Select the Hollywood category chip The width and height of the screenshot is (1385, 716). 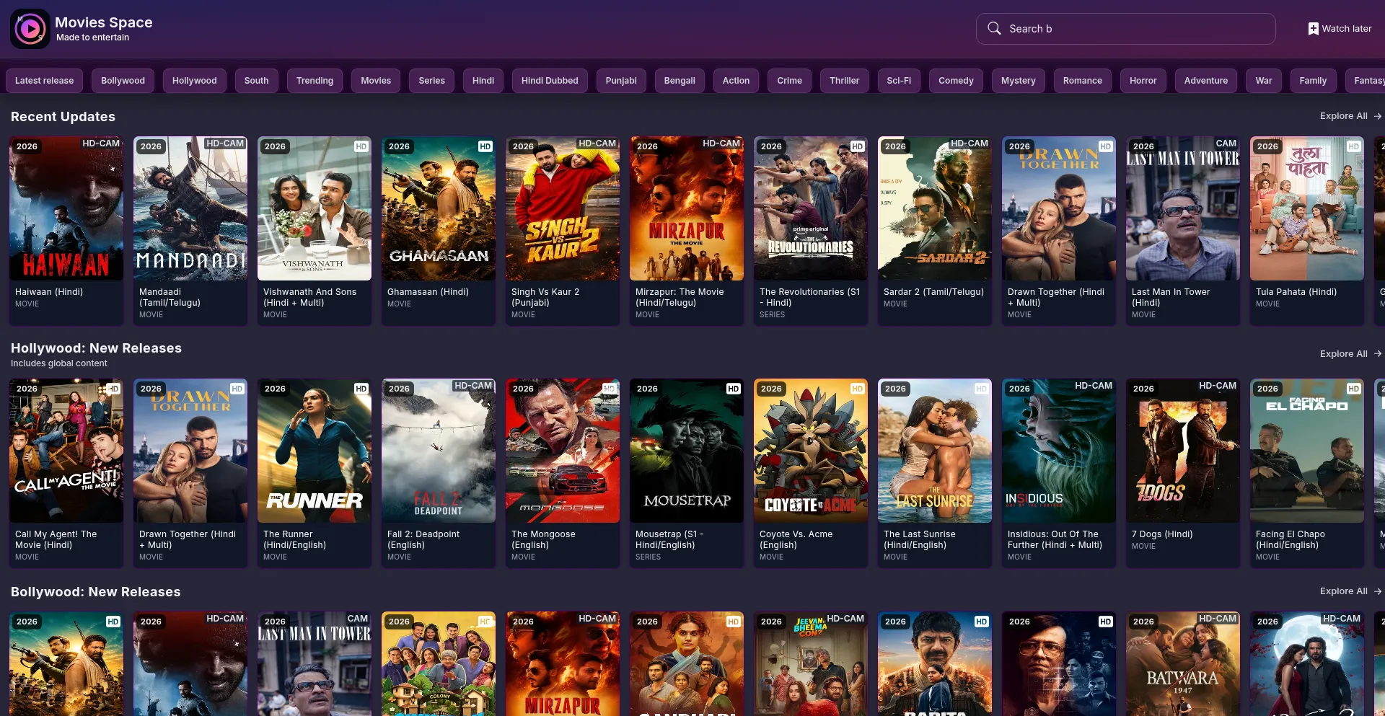point(194,81)
